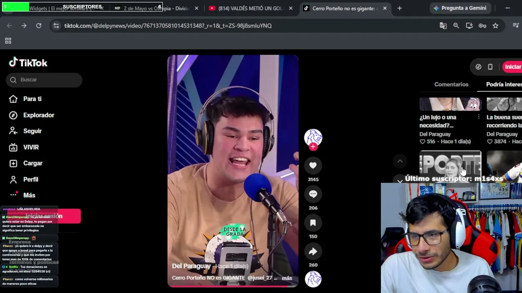Like the video using the heart icon
This screenshot has width=522, height=293.
[x=313, y=165]
